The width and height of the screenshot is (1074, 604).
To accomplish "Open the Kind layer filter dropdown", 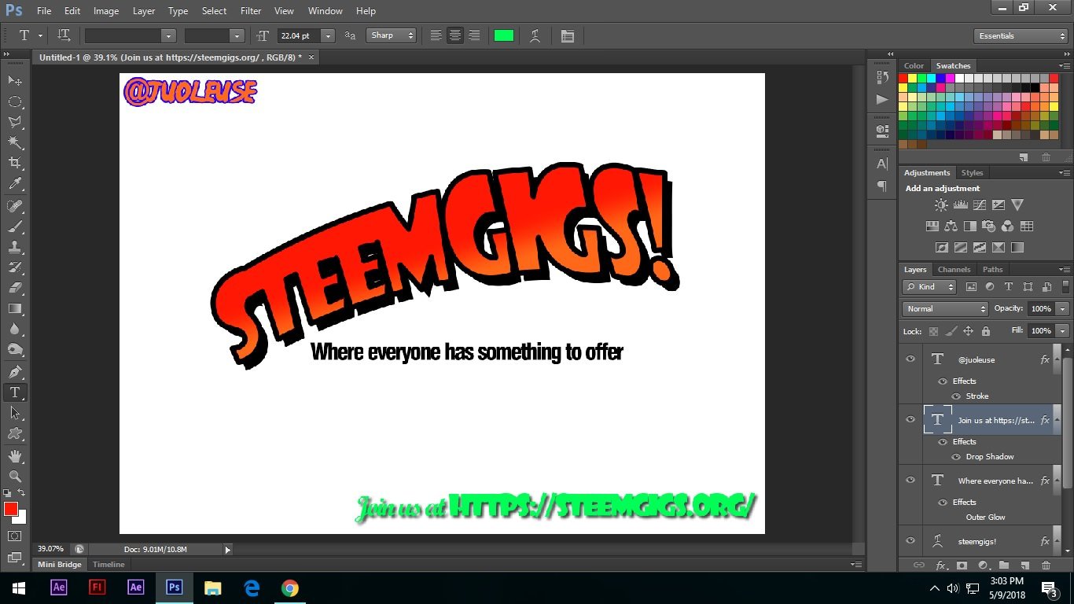I will pos(929,287).
